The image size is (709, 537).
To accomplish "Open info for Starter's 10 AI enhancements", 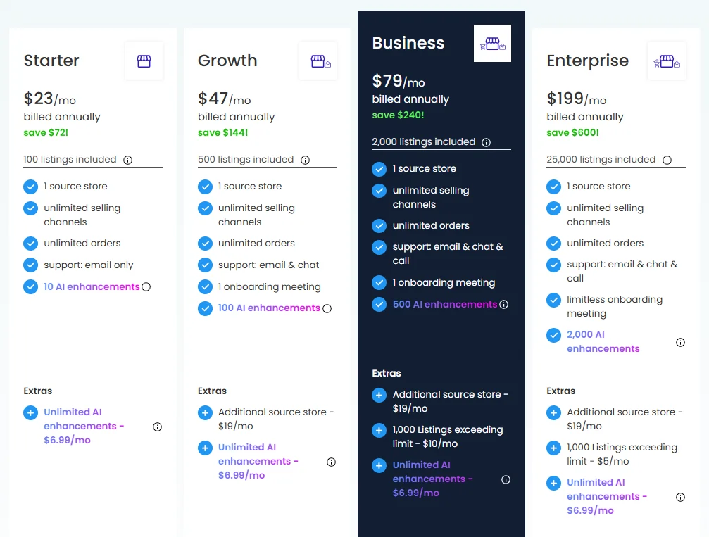I will [147, 286].
